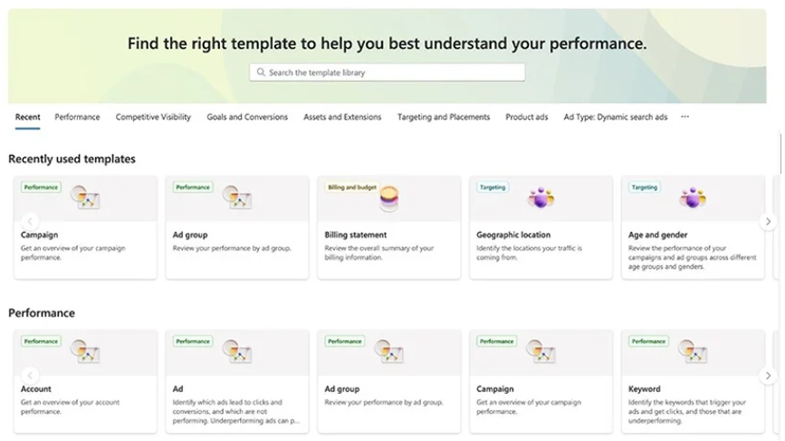The height and width of the screenshot is (441, 785).
Task: Click the magnifier icon in template search
Action: pos(261,72)
